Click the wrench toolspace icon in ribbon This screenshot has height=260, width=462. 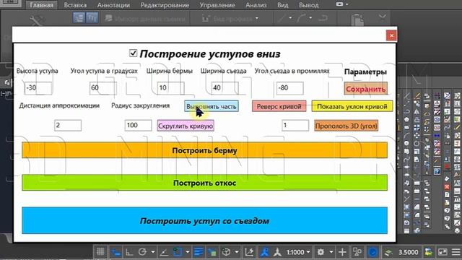click(x=37, y=20)
